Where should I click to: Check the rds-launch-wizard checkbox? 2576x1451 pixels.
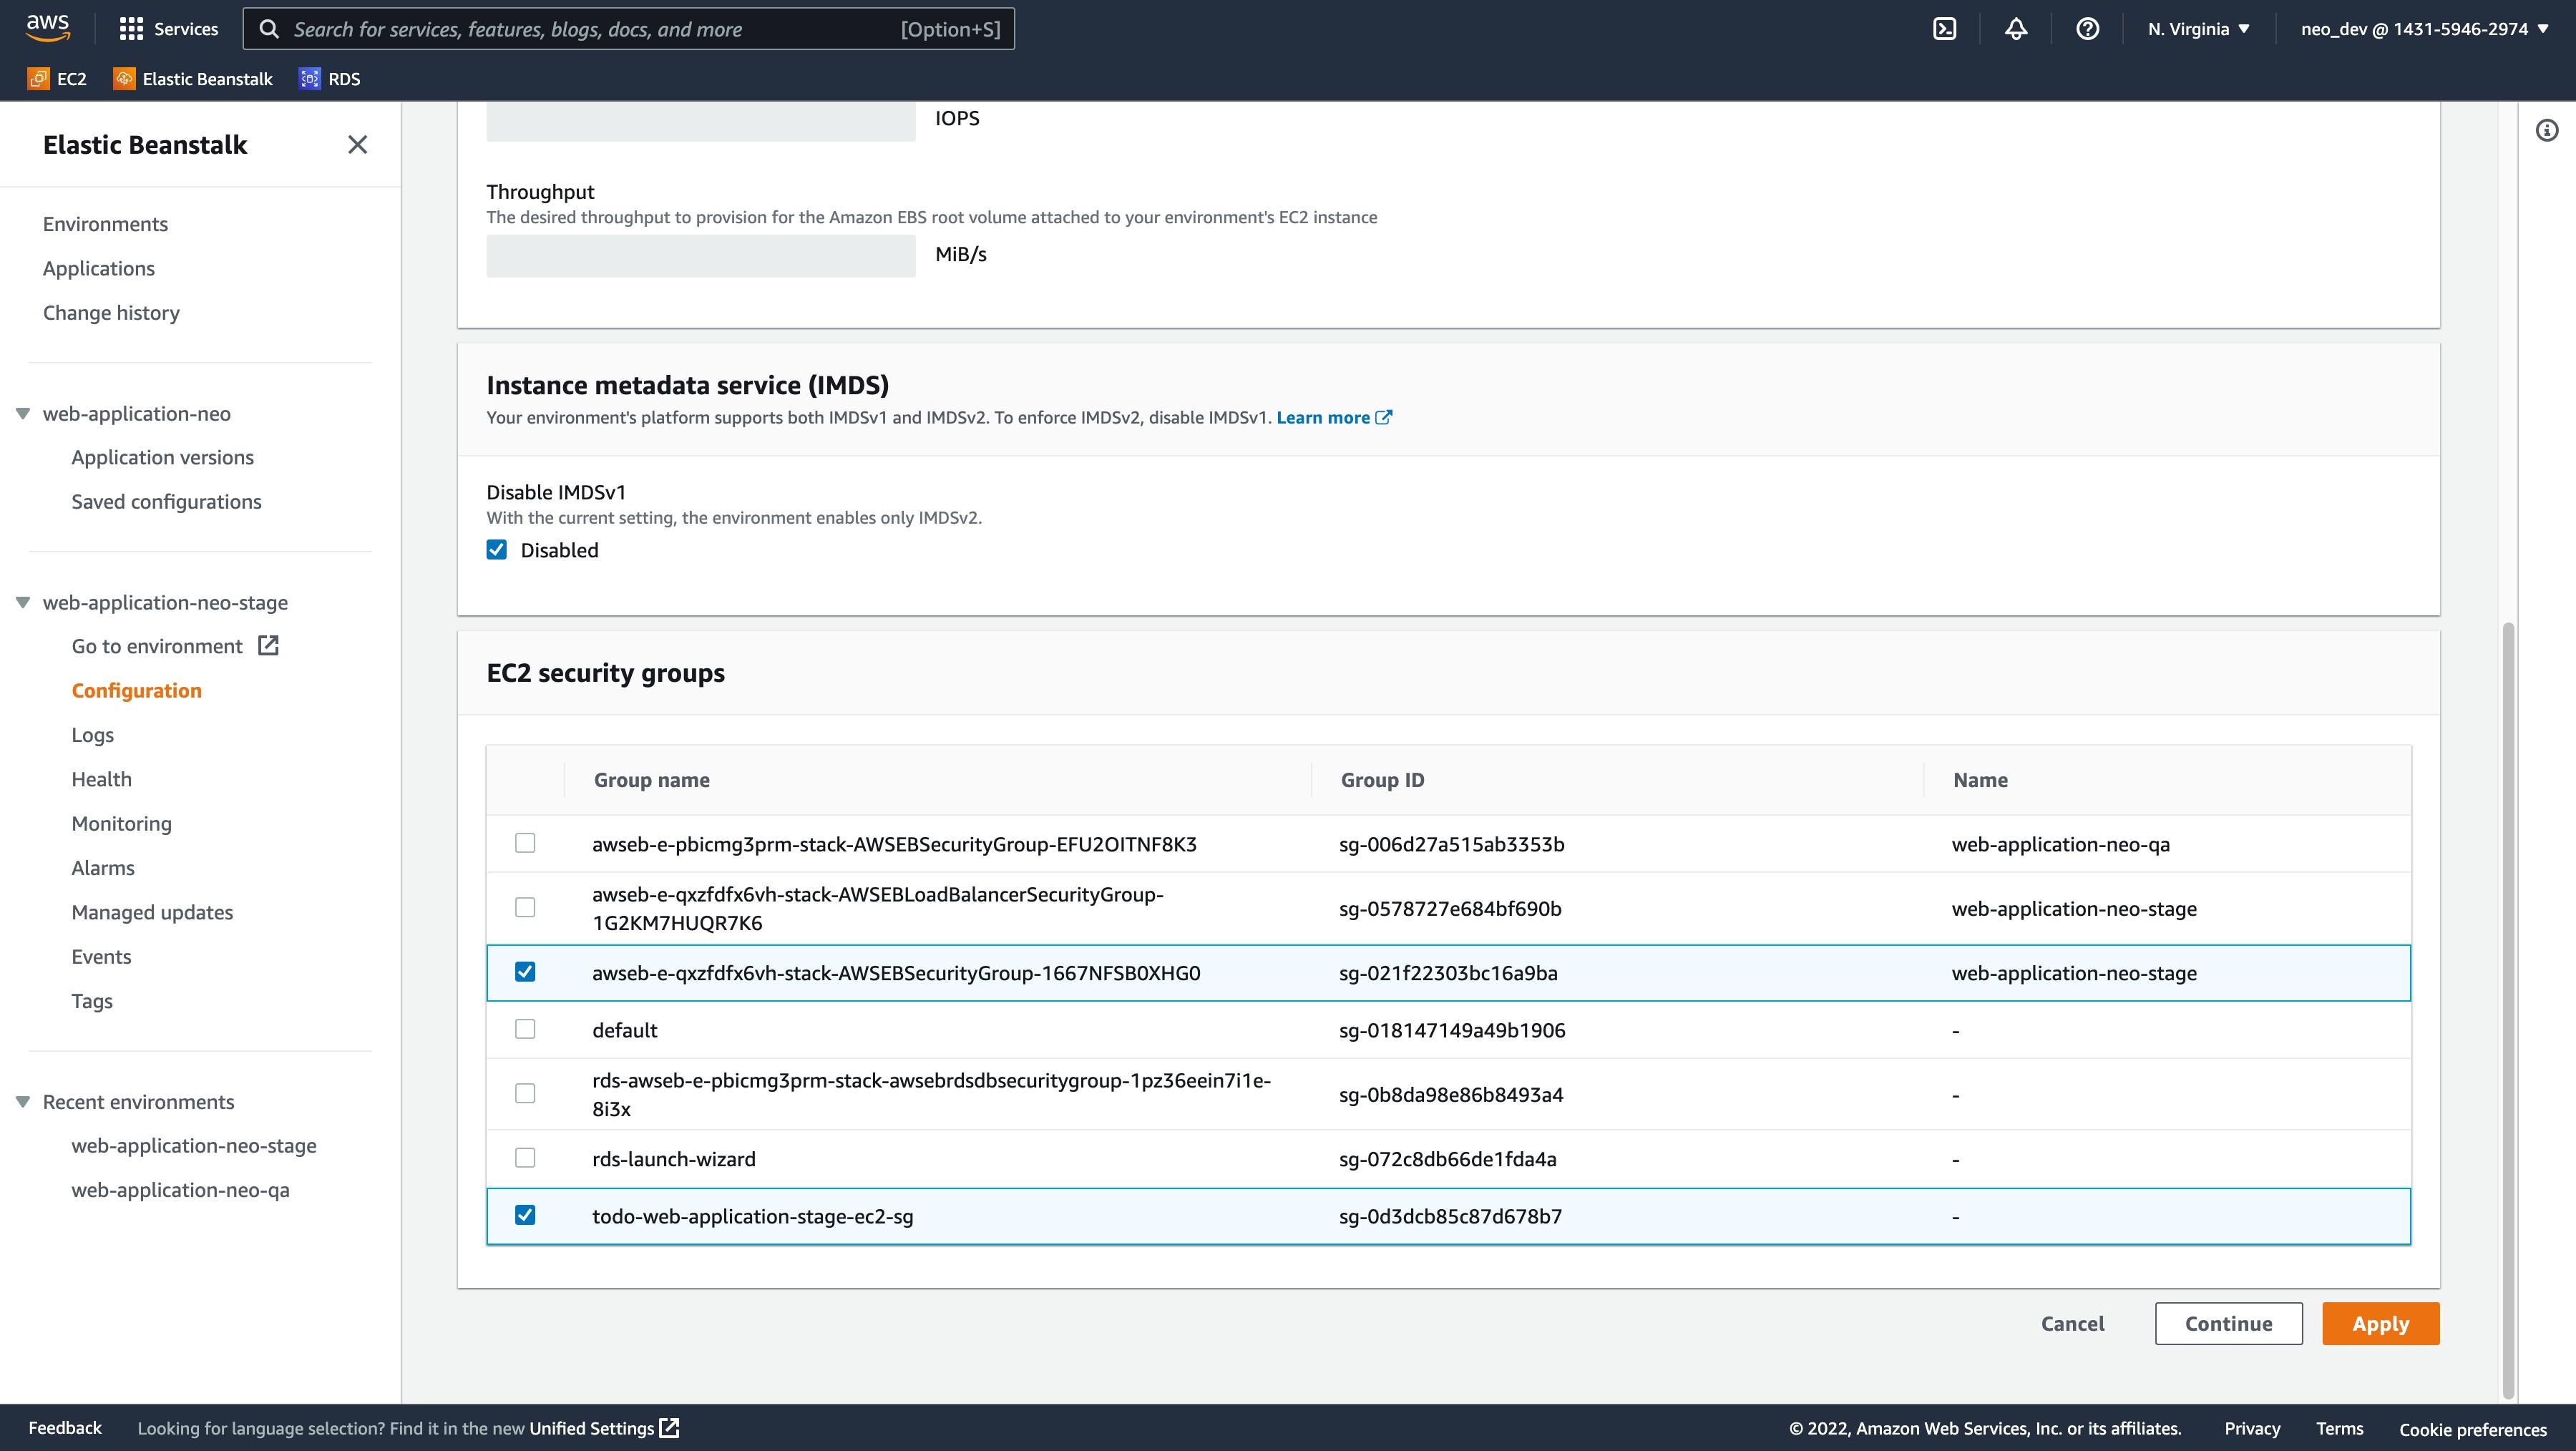[525, 1158]
